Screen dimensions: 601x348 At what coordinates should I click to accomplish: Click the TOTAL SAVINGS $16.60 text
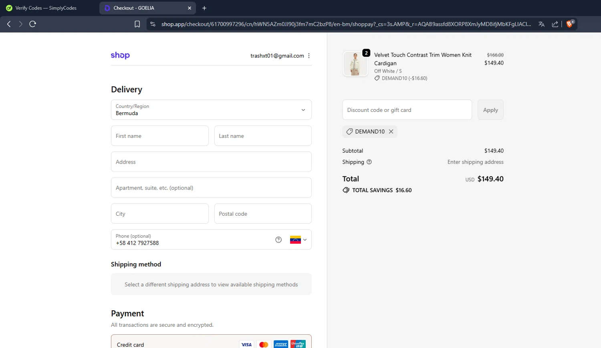coord(382,190)
